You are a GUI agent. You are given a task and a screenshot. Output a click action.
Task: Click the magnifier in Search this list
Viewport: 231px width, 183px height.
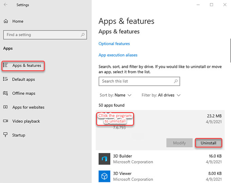(x=176, y=81)
